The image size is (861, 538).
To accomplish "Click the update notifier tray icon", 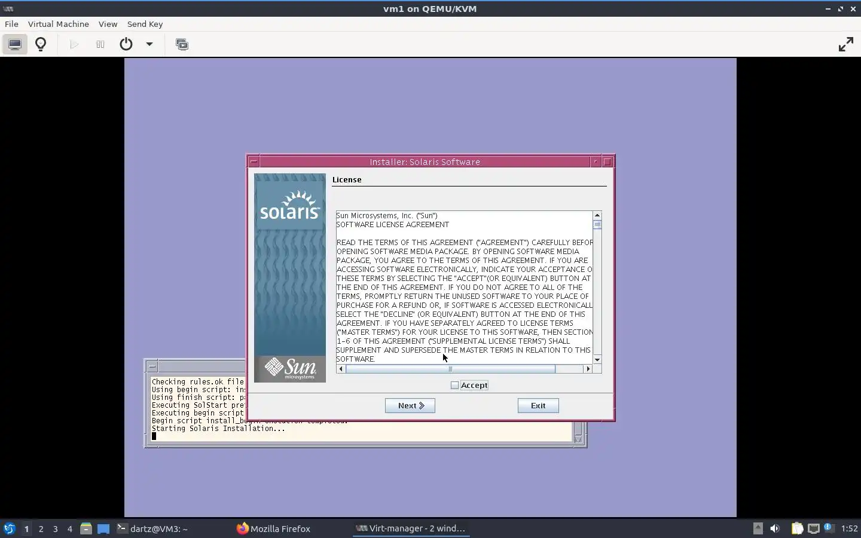I will click(828, 528).
